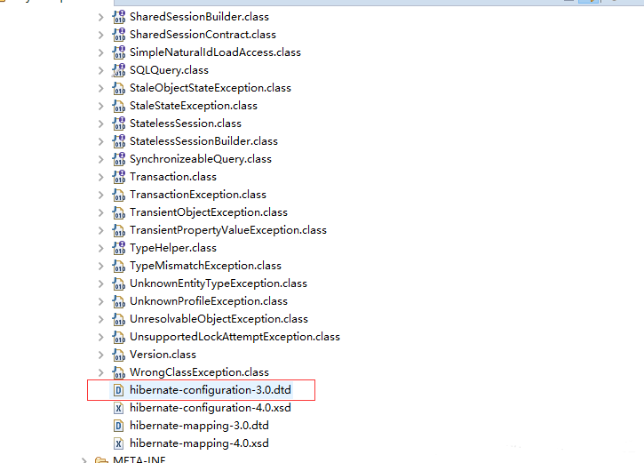Select StaleStateException.class entry

click(x=194, y=106)
